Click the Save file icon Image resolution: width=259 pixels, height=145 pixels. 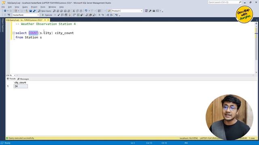[31, 11]
